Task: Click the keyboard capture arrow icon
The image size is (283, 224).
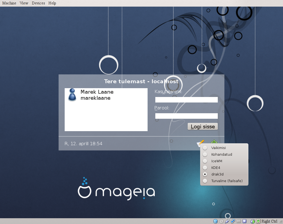Action: pyautogui.click(x=258, y=221)
